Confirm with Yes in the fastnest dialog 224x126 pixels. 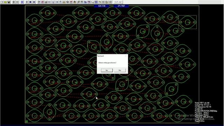pyautogui.click(x=107, y=70)
